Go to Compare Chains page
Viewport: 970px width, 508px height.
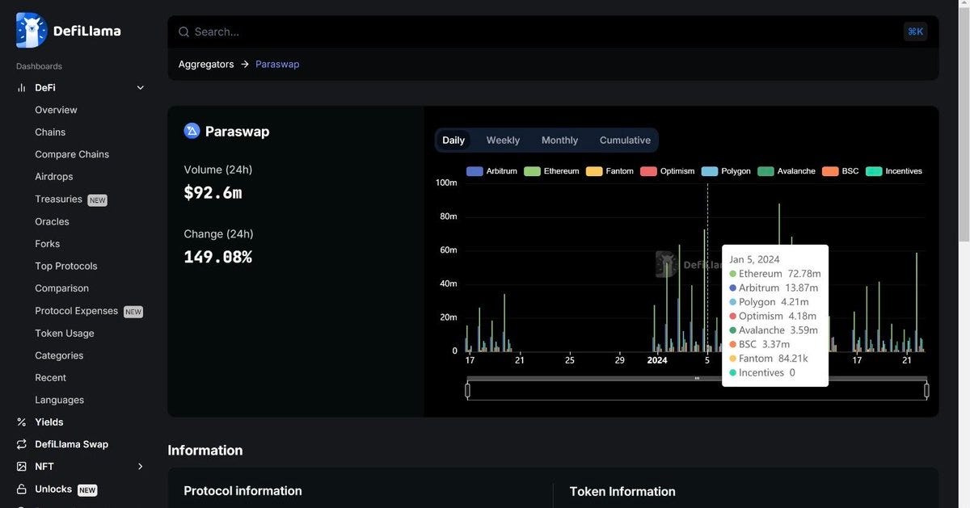click(x=72, y=154)
